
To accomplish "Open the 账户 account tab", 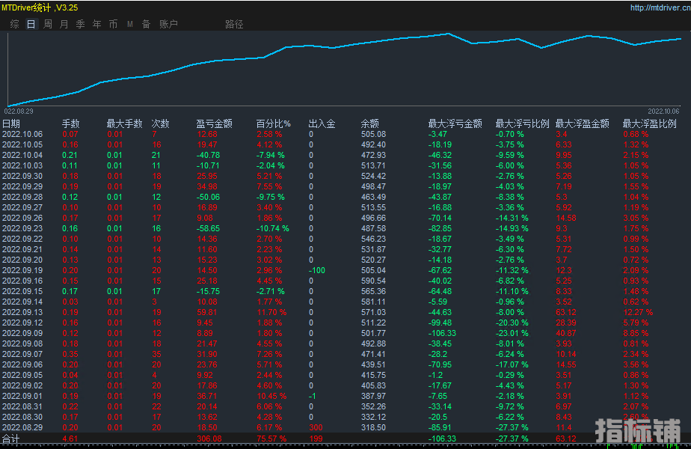I will 168,24.
